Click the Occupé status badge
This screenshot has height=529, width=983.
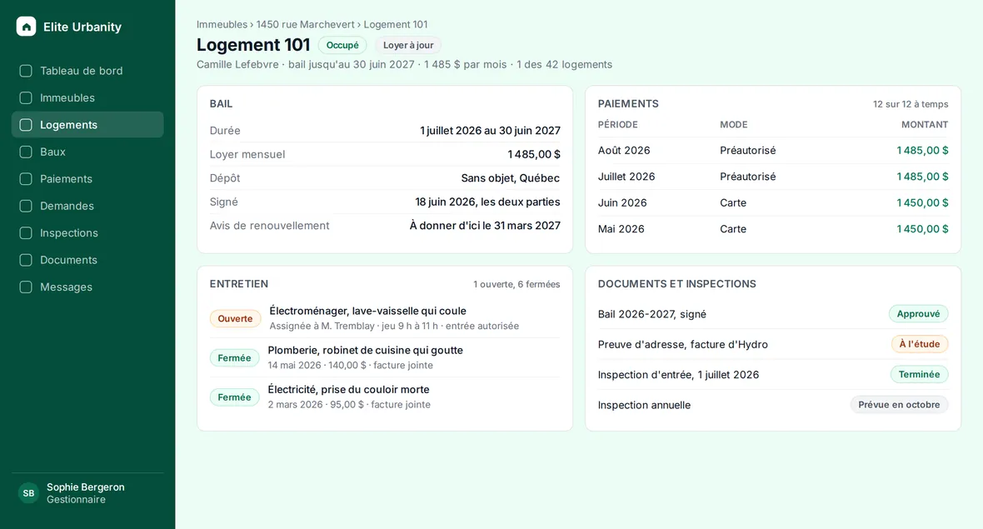(342, 45)
